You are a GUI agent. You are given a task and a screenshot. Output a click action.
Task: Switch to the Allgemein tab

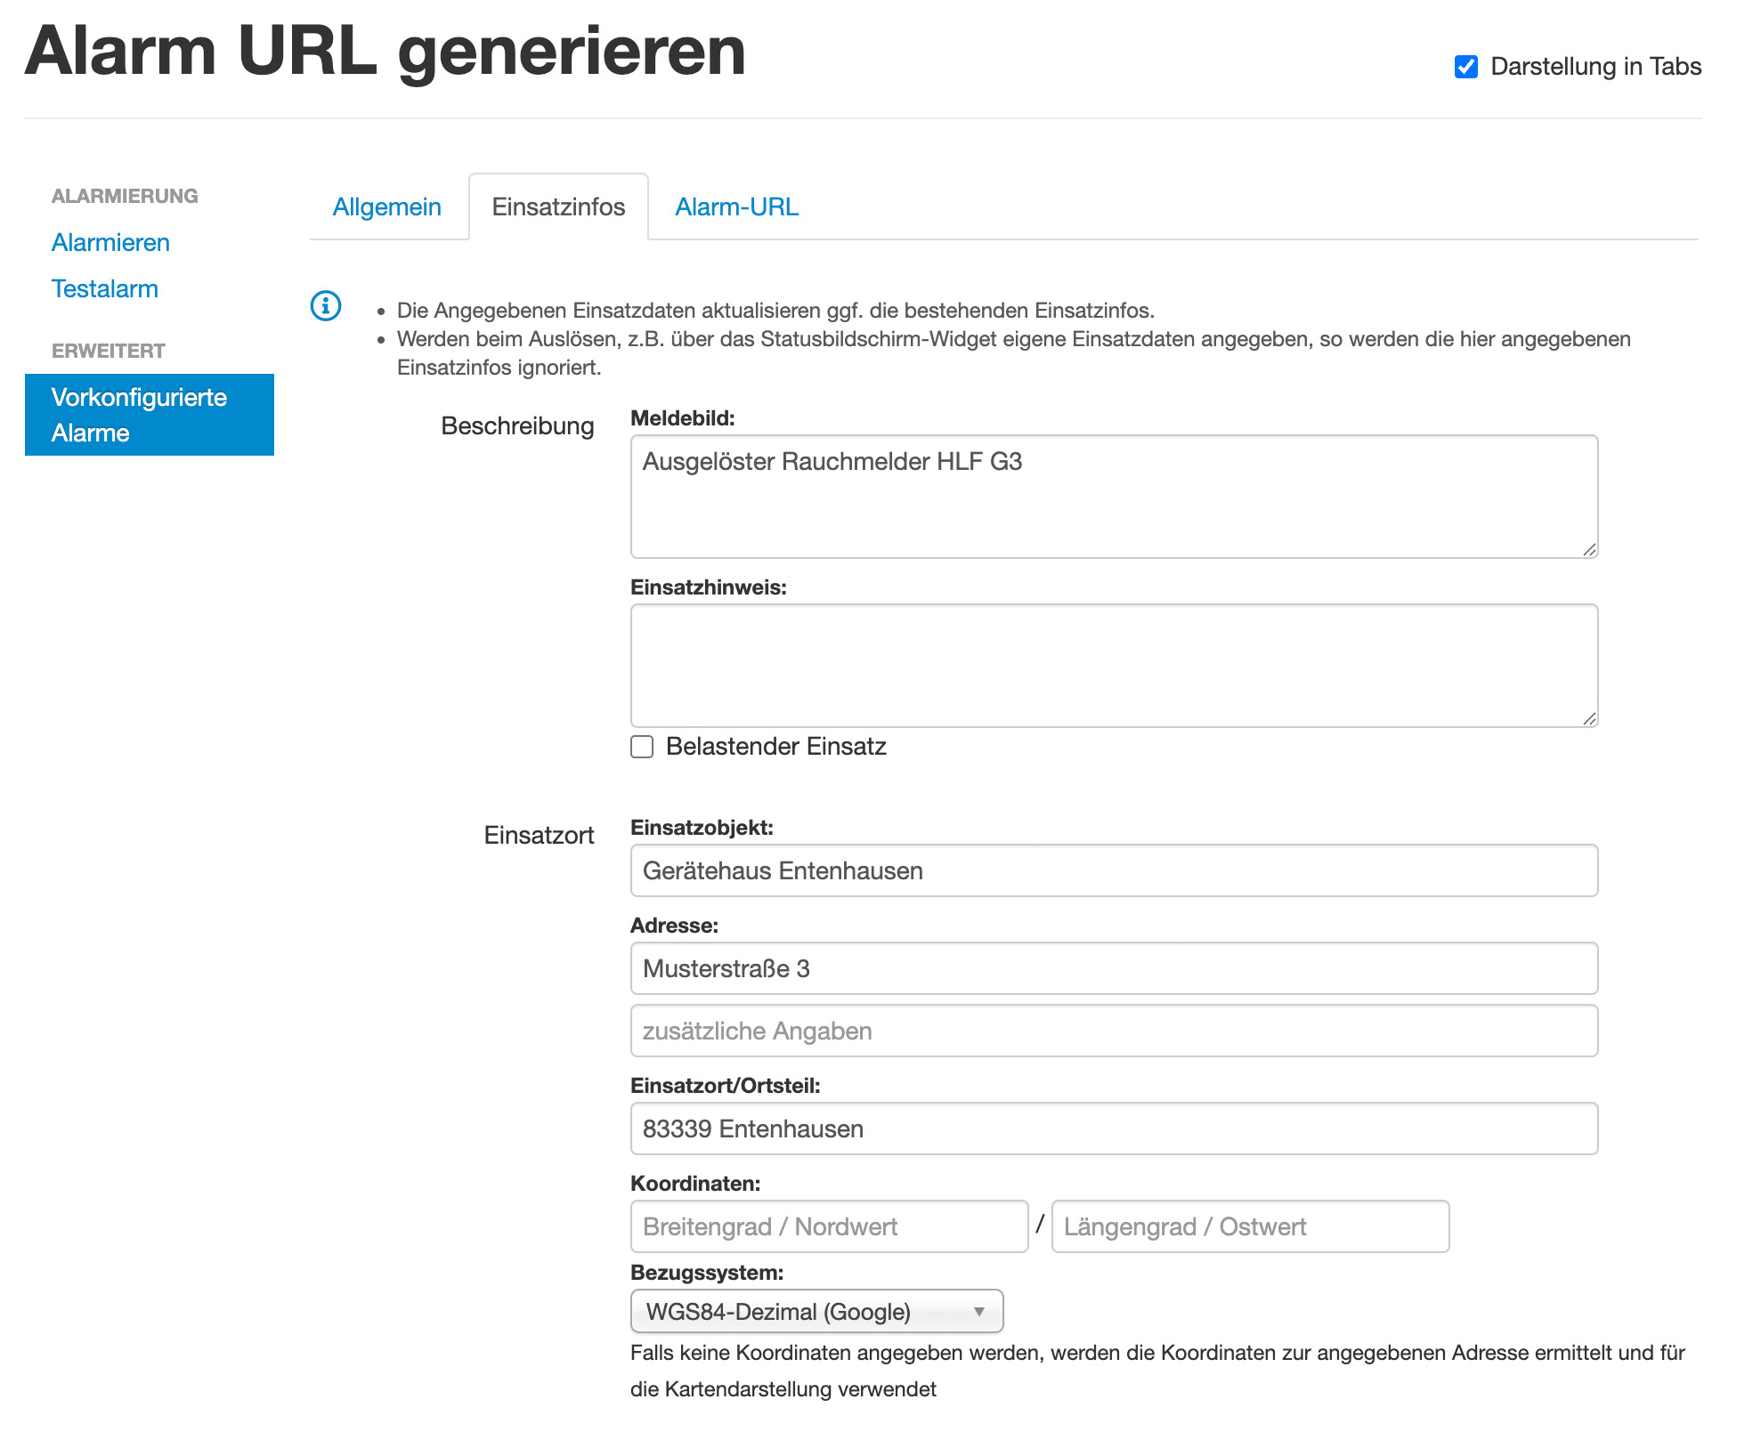click(x=386, y=207)
